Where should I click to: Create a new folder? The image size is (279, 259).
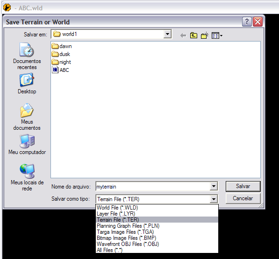[205, 35]
